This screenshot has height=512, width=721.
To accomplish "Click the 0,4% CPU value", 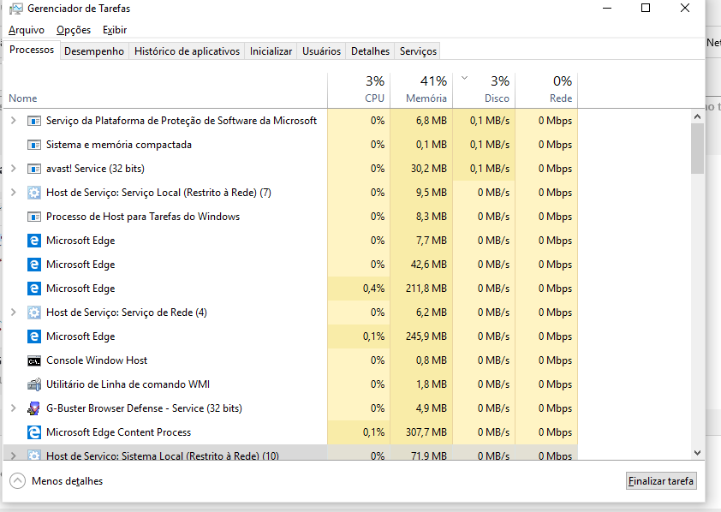I will coord(373,289).
